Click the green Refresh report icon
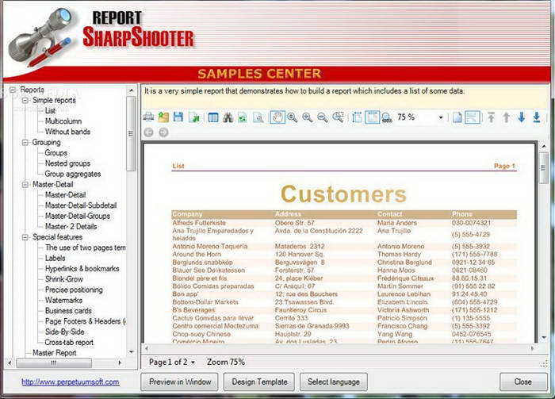This screenshot has width=555, height=399. pos(243,117)
